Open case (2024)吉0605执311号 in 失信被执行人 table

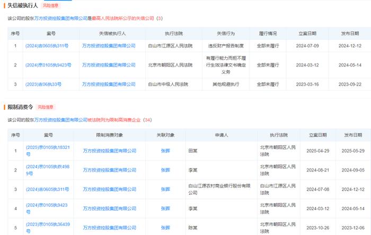click(47, 46)
